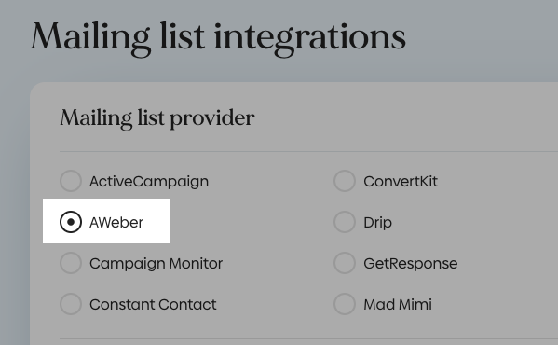
Task: Click the Drip label text
Action: pos(377,223)
